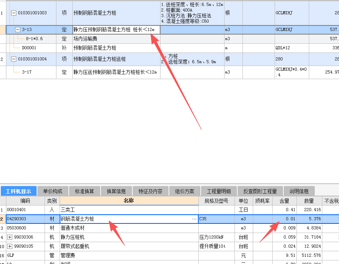The width and height of the screenshot is (339, 264).
Task: Click the 提升质量10t specification cell
Action: tap(217, 246)
